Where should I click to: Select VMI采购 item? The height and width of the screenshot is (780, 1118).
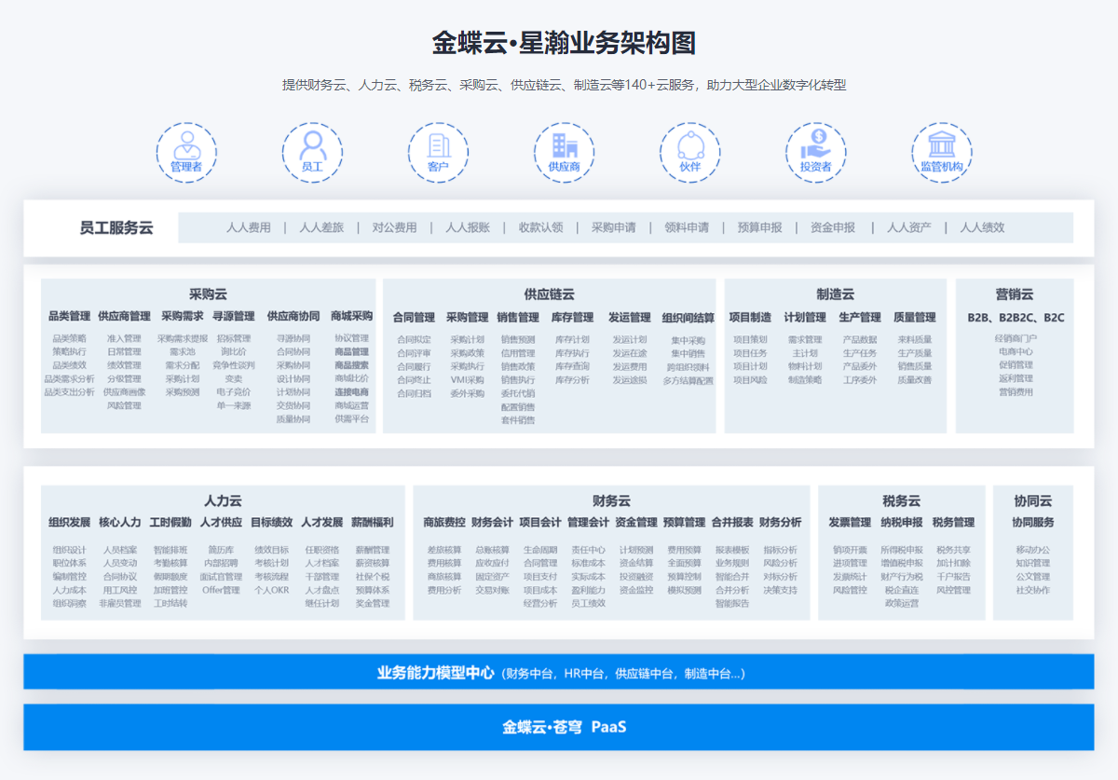468,380
